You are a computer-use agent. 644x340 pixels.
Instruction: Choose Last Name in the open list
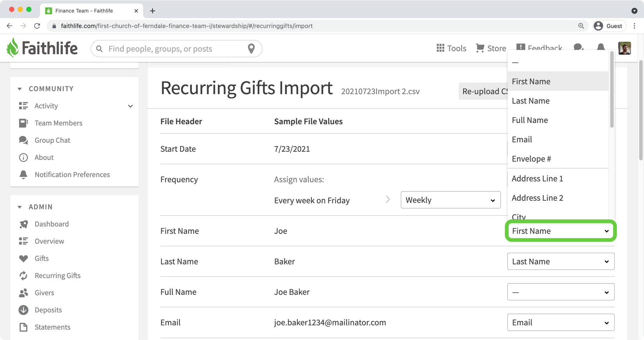558,101
